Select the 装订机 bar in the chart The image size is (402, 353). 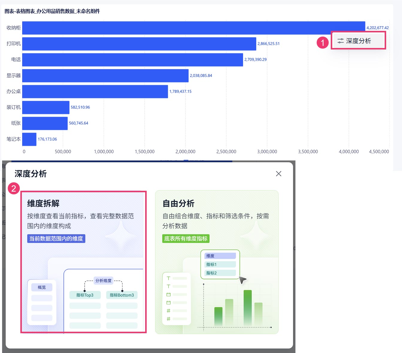click(x=46, y=107)
